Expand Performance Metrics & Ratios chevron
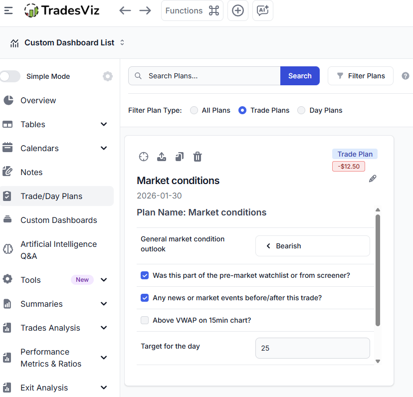 [104, 358]
